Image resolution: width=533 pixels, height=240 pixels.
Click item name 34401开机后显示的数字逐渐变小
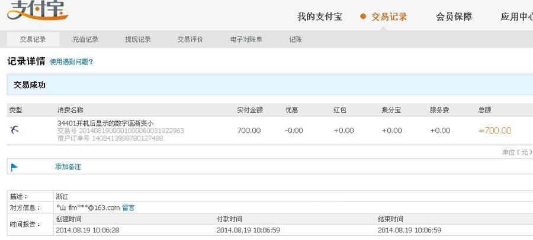tap(105, 123)
